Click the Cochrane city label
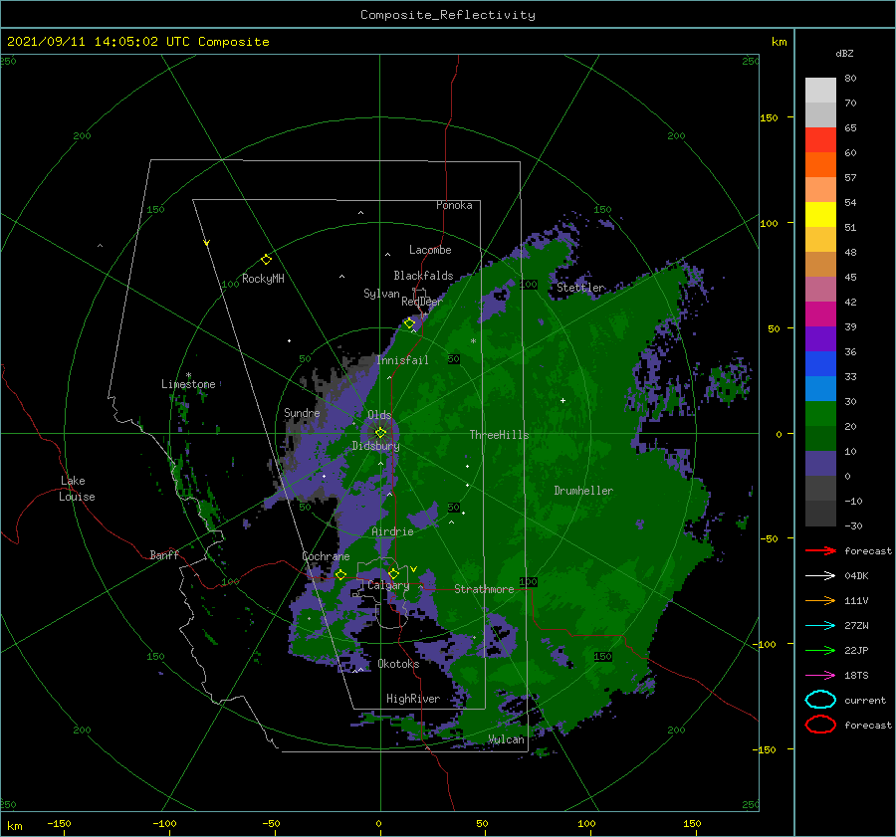Viewport: 896px width, 837px height. tap(326, 556)
